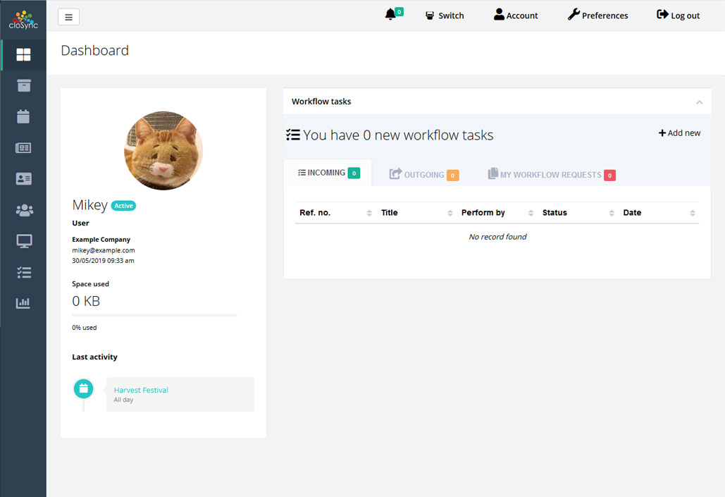Open the bar chart reports icon

(x=23, y=303)
